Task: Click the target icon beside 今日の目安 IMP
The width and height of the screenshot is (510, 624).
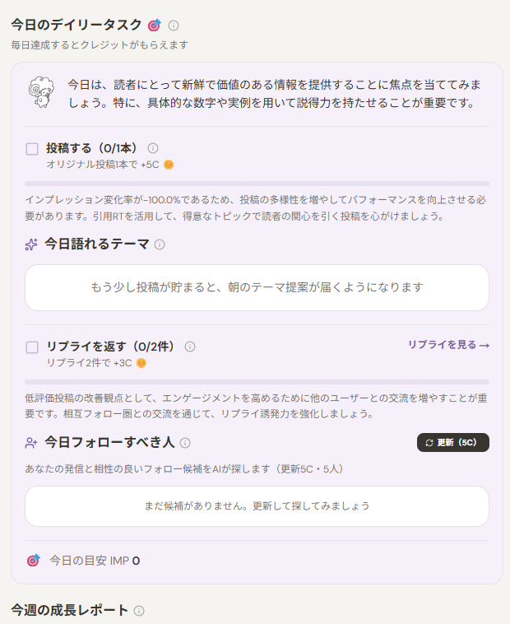Action: pyautogui.click(x=34, y=561)
